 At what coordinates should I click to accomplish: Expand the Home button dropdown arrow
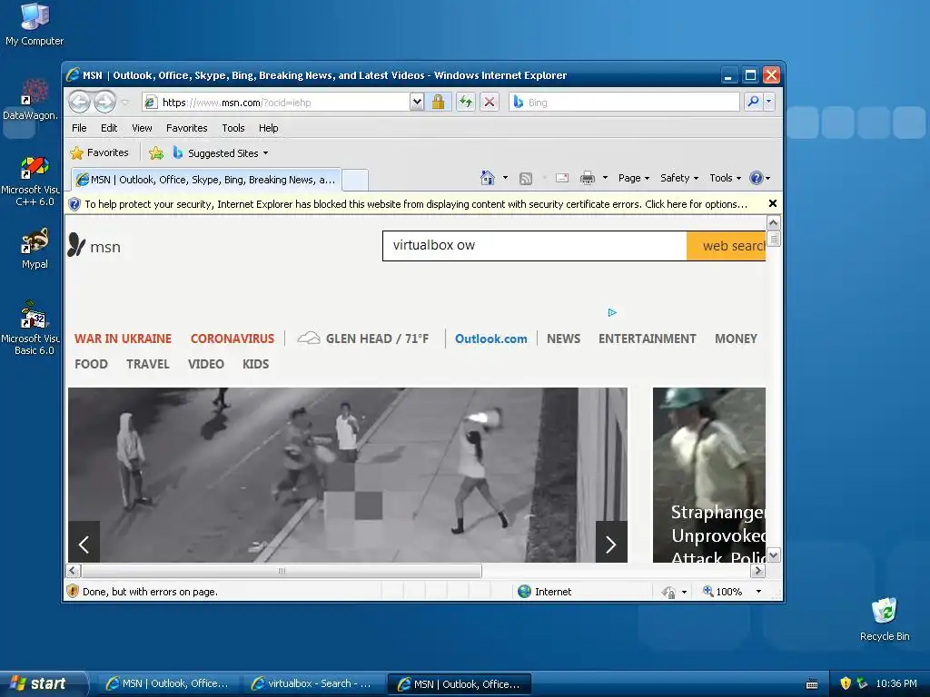505,178
